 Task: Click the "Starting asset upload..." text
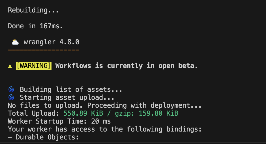click(x=67, y=98)
